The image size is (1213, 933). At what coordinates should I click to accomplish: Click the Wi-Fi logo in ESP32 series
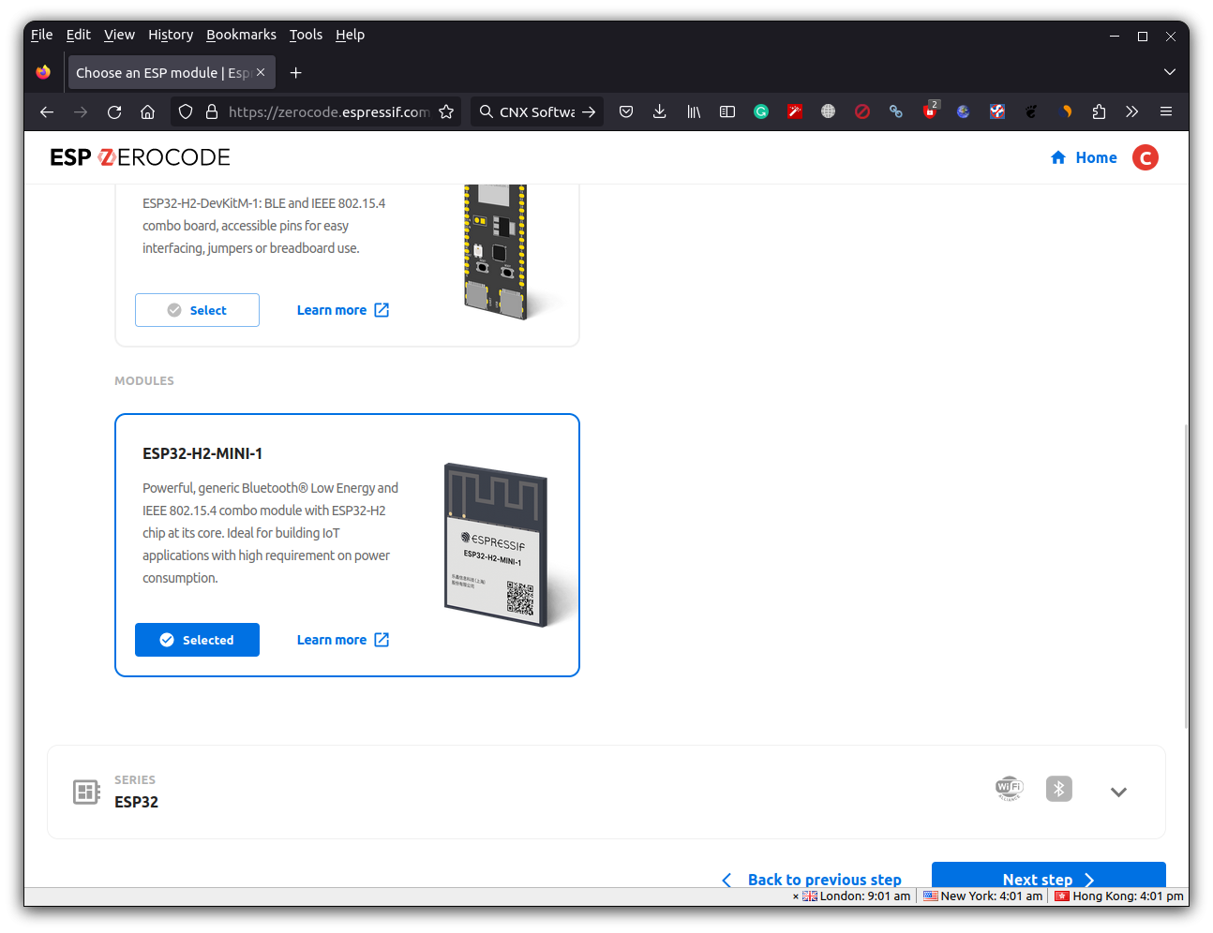1010,789
